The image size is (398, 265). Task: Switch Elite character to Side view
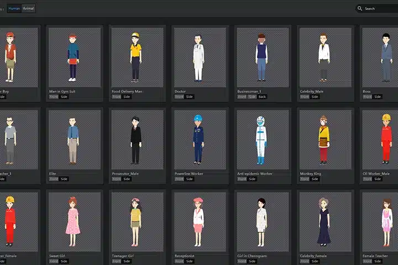tap(64, 179)
